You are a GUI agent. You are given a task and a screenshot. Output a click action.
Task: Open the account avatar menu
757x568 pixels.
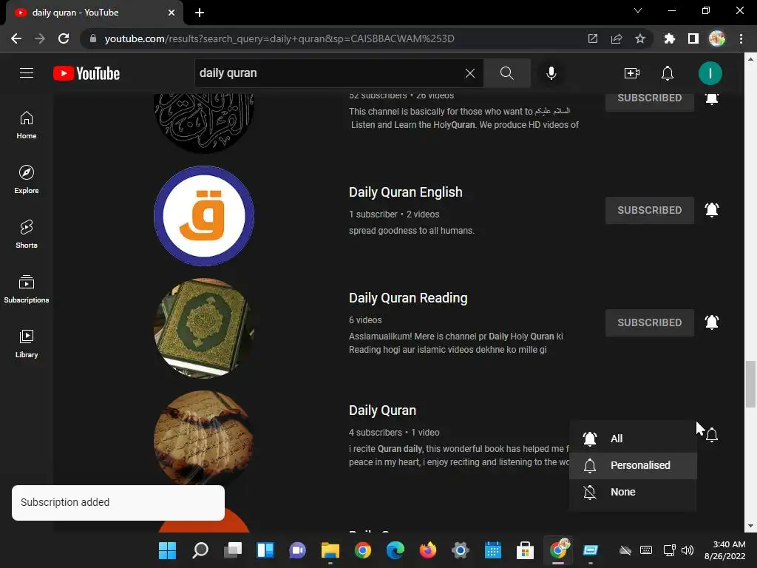click(x=710, y=73)
